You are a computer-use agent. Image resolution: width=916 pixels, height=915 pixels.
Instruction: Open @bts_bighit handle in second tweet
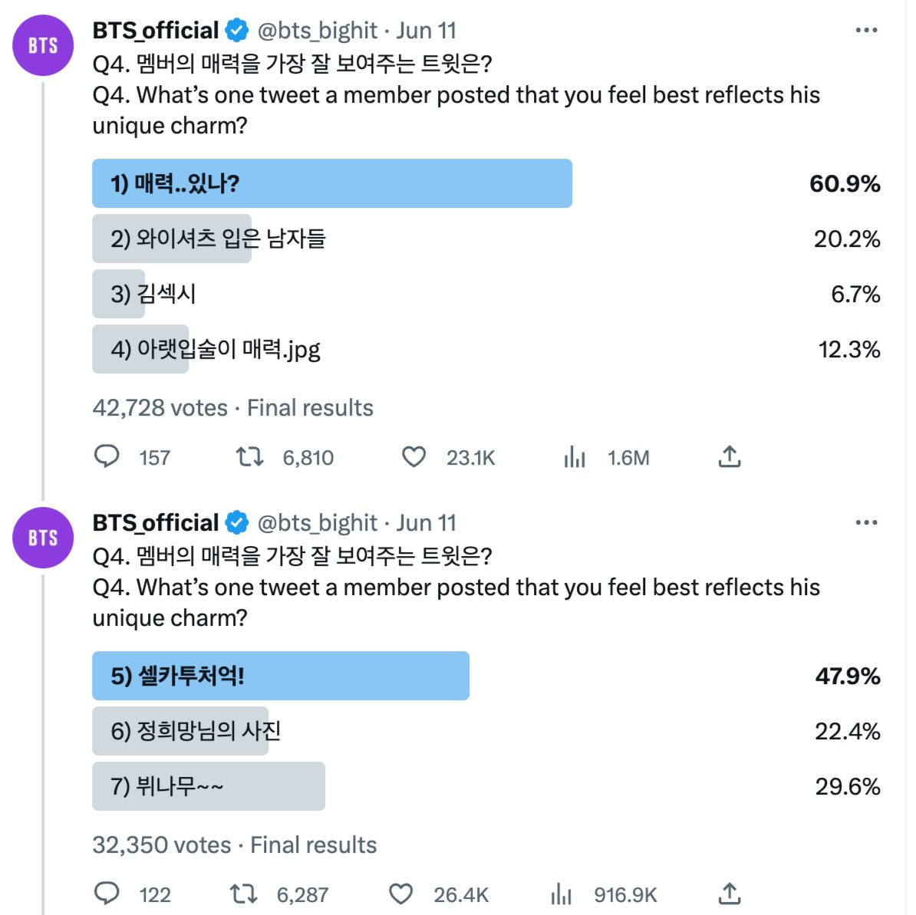(x=318, y=523)
